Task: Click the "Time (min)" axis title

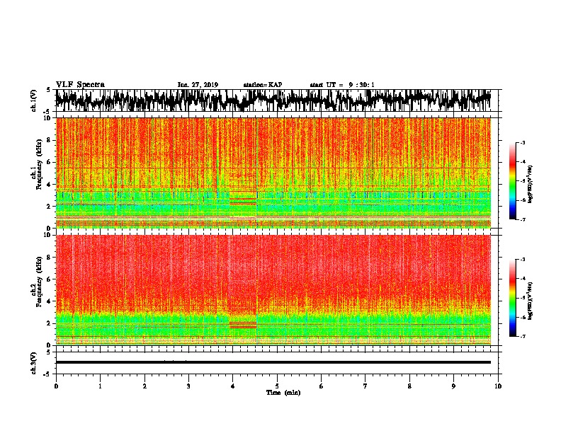Action: [283, 393]
